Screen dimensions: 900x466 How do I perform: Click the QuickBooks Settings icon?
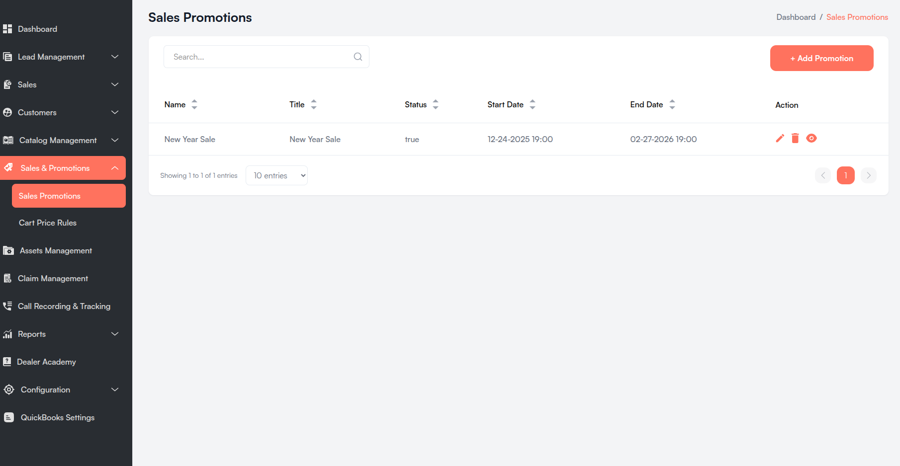pyautogui.click(x=9, y=417)
